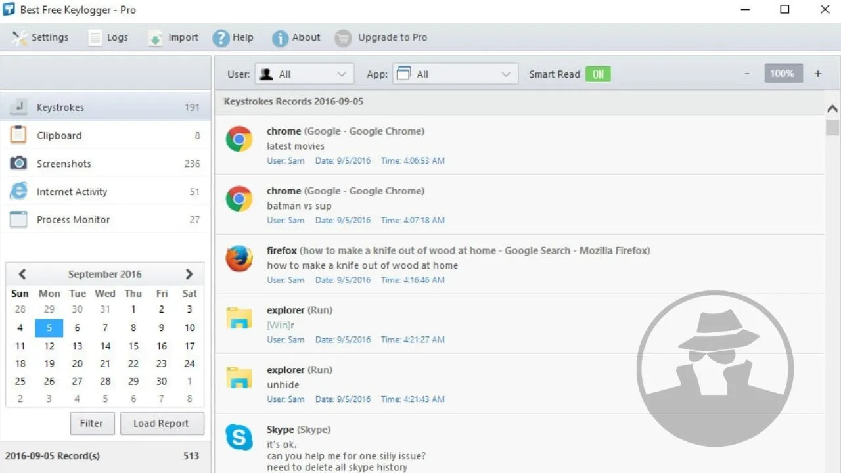Screen dimensions: 841x473
Task: Click the app icon in title bar
Action: coord(9,10)
